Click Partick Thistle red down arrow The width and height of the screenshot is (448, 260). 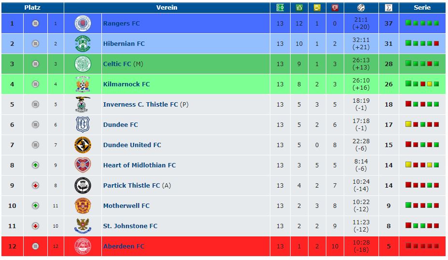35,186
